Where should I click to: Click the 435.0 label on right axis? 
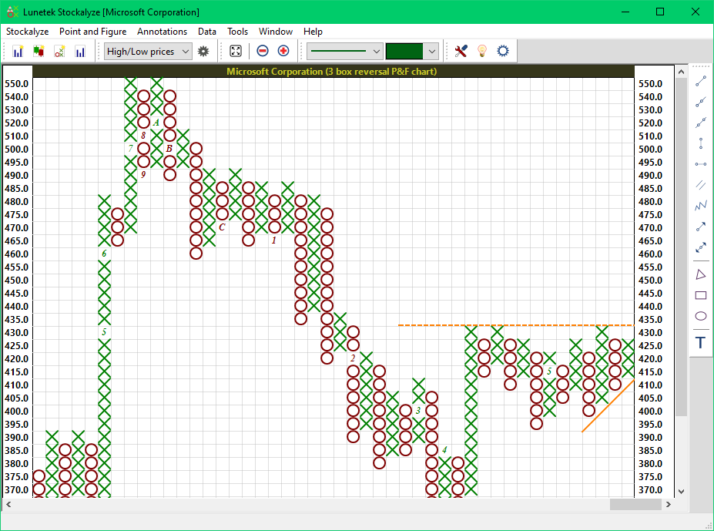650,320
